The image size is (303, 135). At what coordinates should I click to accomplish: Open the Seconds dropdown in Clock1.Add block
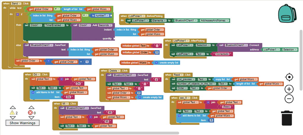tap(105, 25)
